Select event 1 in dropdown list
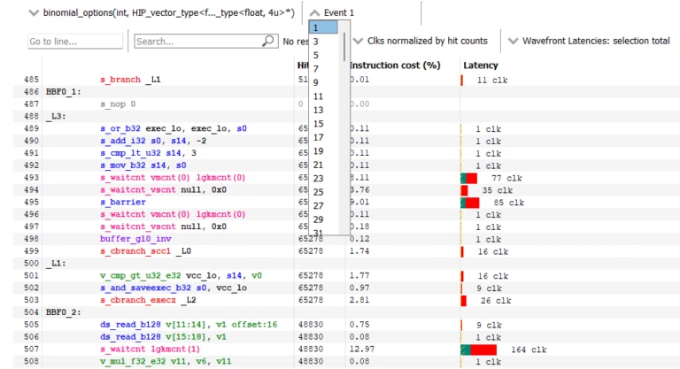The height and width of the screenshot is (369, 680). [x=323, y=27]
